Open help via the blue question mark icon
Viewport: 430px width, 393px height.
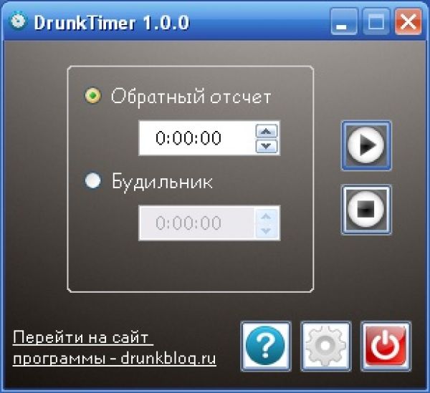(x=266, y=346)
